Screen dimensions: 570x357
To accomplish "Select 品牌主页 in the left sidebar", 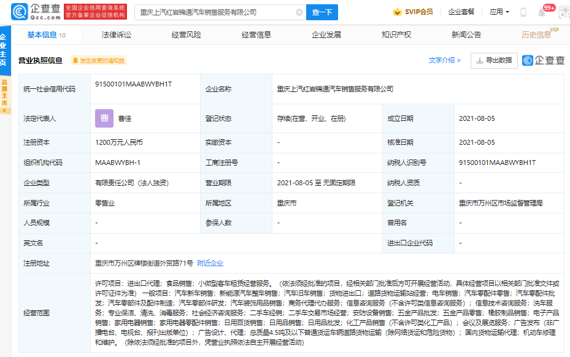I will click(5, 96).
